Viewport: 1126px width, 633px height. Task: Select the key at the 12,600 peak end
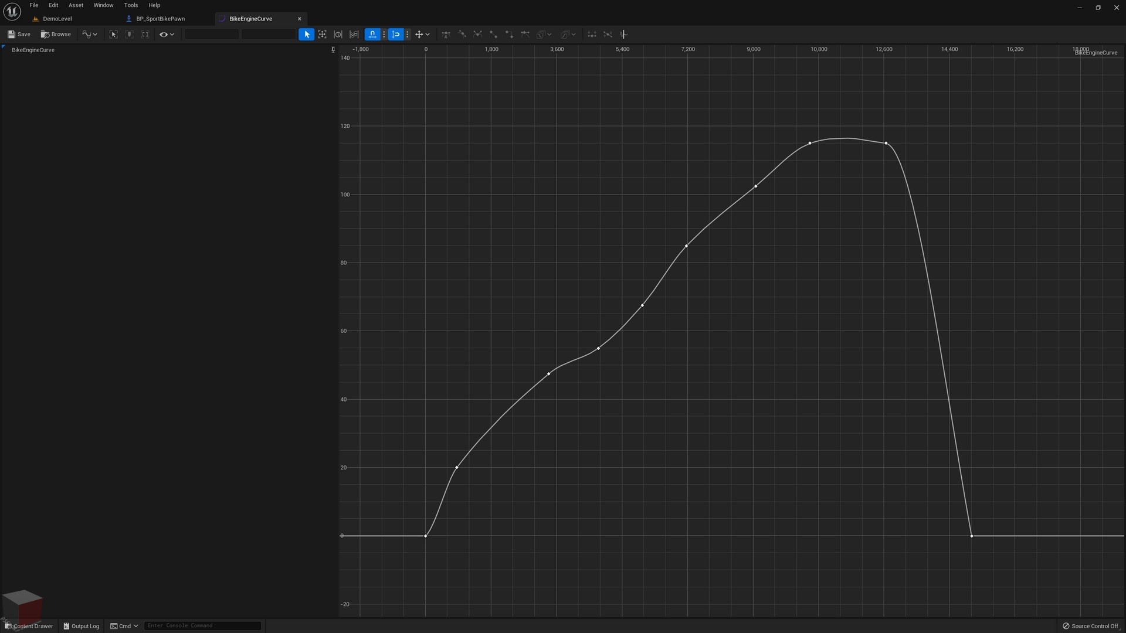tap(886, 143)
